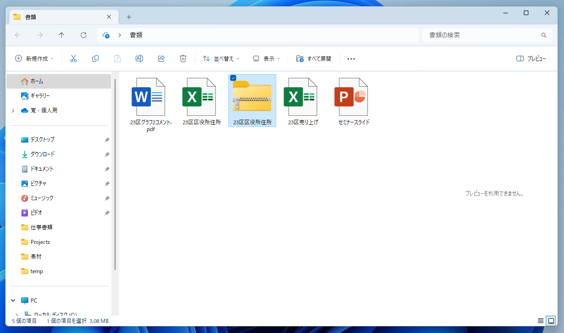Minimize the File Explorer window
564x333 pixels.
(505, 13)
